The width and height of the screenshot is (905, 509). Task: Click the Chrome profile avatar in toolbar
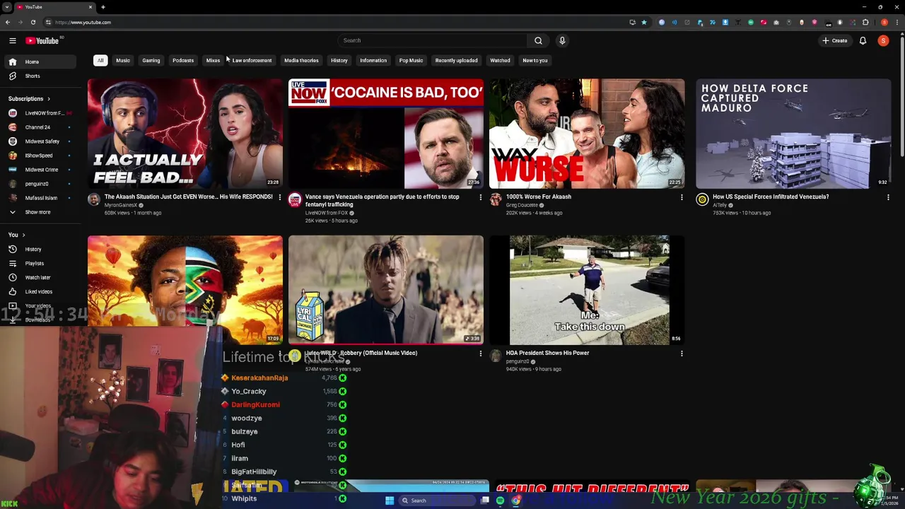(884, 22)
